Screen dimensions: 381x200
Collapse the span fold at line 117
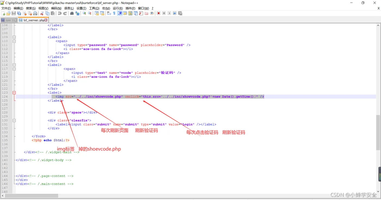point(14,69)
